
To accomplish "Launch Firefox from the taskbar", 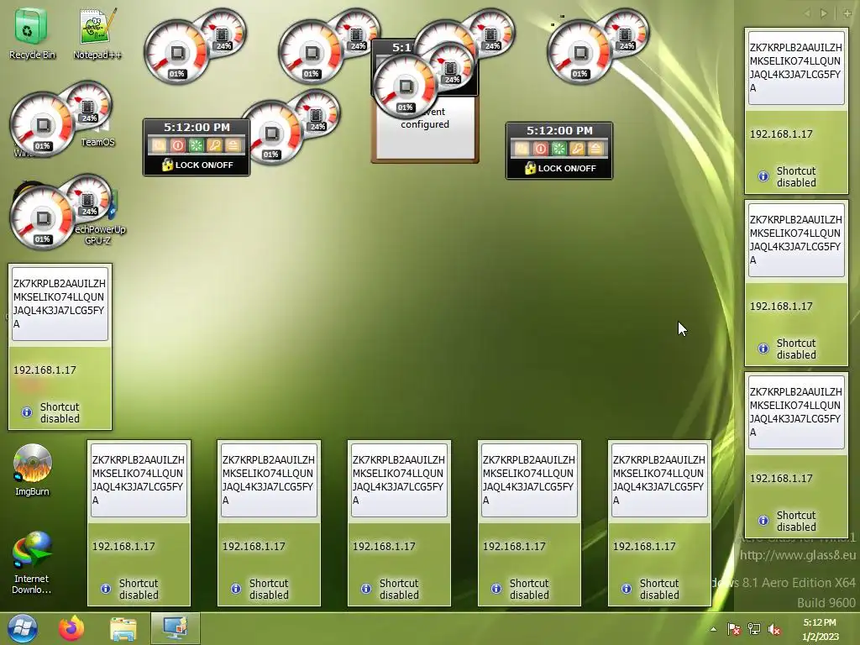I will pyautogui.click(x=72, y=628).
